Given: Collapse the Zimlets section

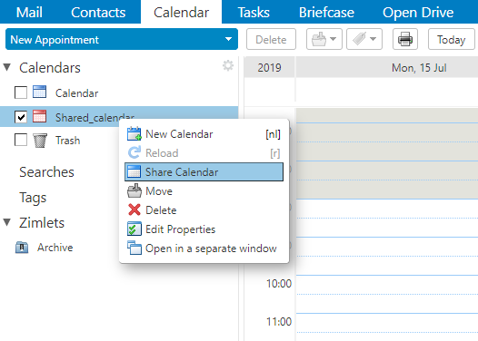Looking at the screenshot, I should point(7,222).
